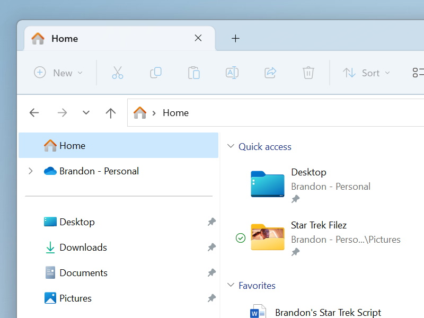Click the sidebar Desktop folder icon

point(50,222)
